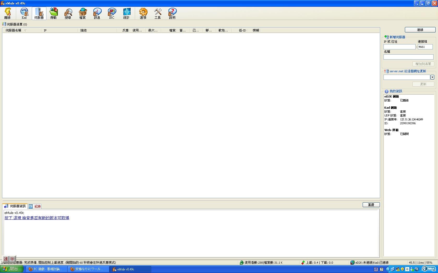This screenshot has width=438, height=273.
Task: Click the security shield tray icon
Action: click(x=402, y=269)
